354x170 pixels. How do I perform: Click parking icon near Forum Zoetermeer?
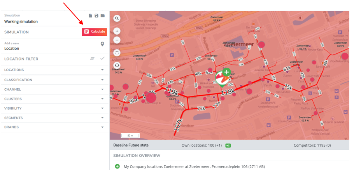pyautogui.click(x=289, y=117)
